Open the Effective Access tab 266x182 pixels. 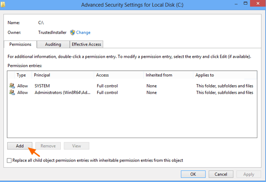tap(86, 44)
